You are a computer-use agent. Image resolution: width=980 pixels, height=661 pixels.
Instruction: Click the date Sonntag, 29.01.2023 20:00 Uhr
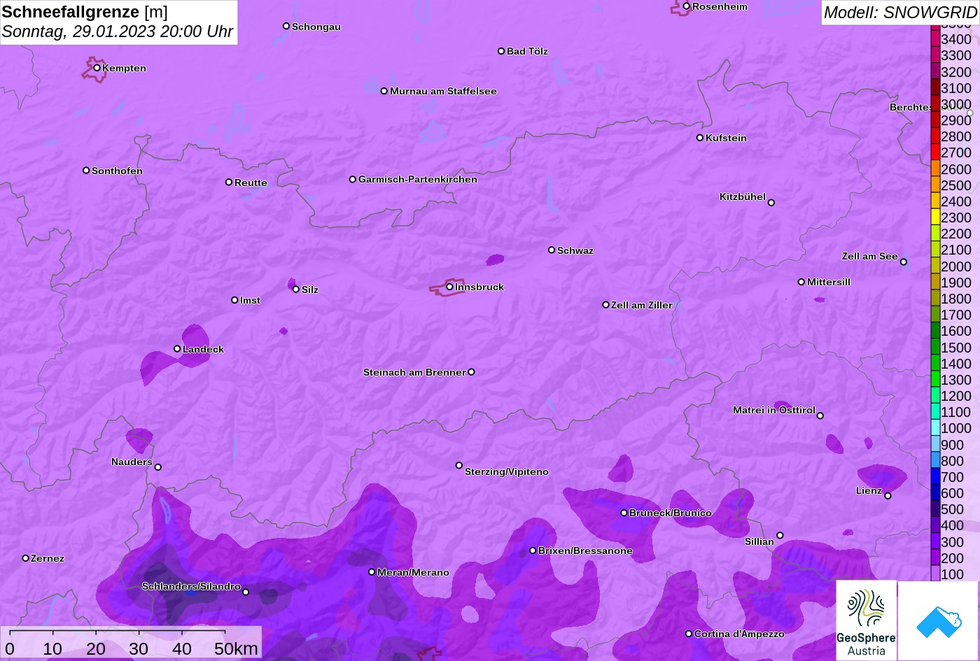(x=118, y=31)
